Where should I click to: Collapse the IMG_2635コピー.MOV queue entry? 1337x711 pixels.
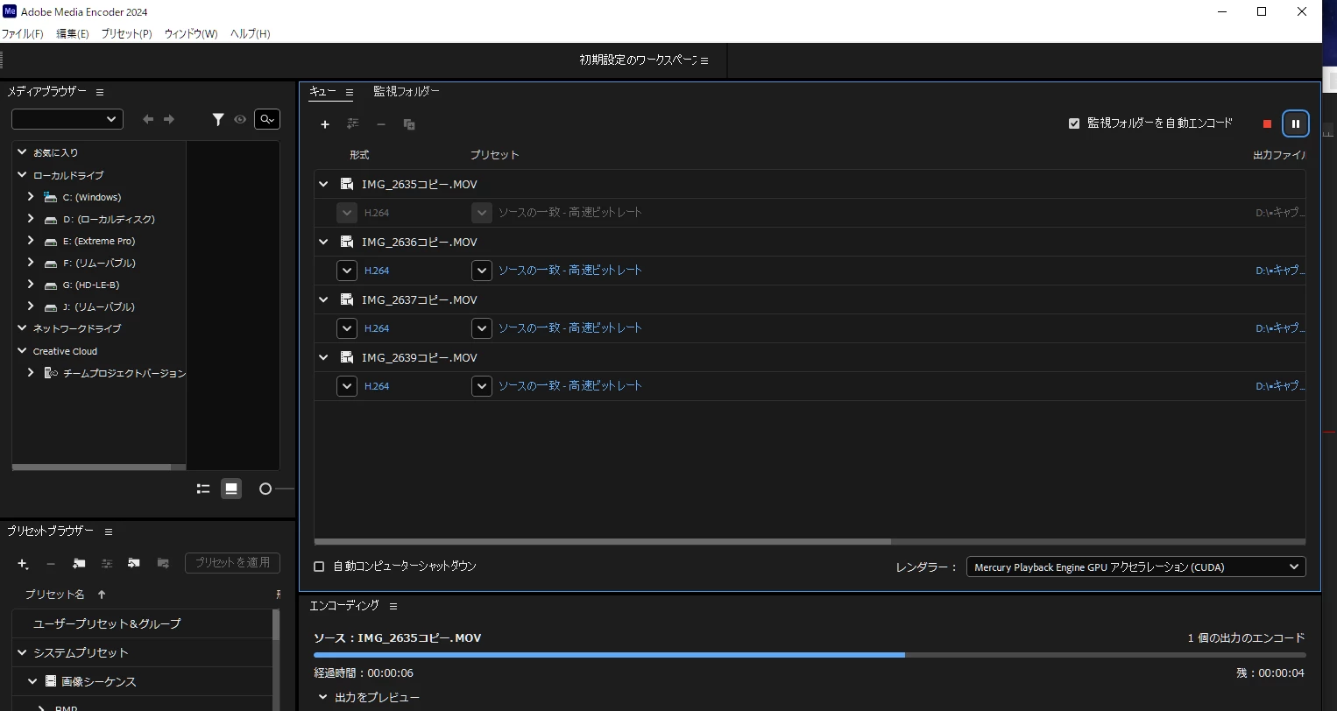coord(323,184)
